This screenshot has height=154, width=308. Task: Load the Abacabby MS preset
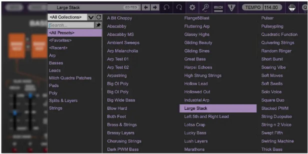120,34
